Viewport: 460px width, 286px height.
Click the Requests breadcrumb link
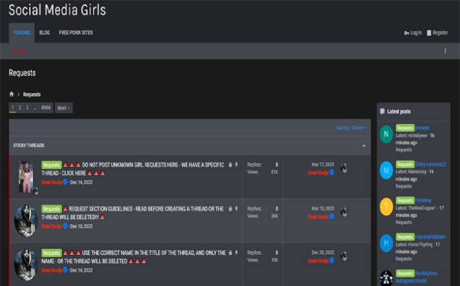pos(32,94)
